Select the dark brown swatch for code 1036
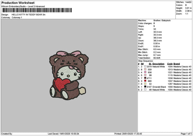The width and height of the screenshot is (193, 136). click(x=145, y=78)
